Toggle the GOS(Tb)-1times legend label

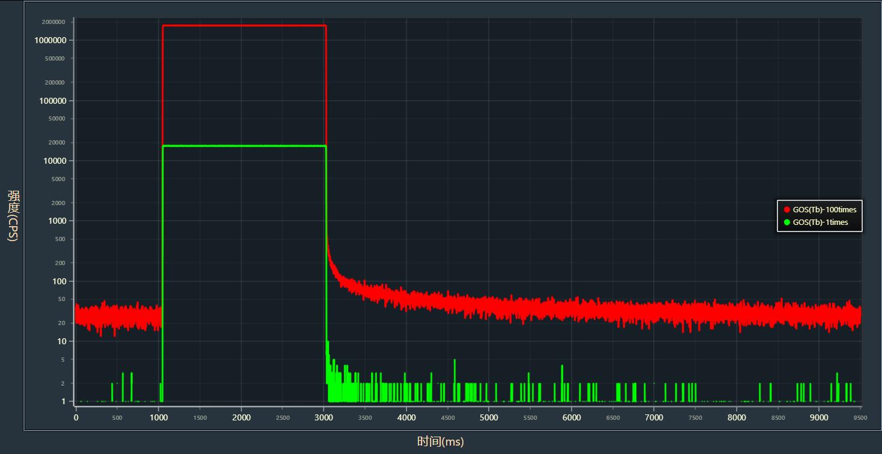[820, 223]
